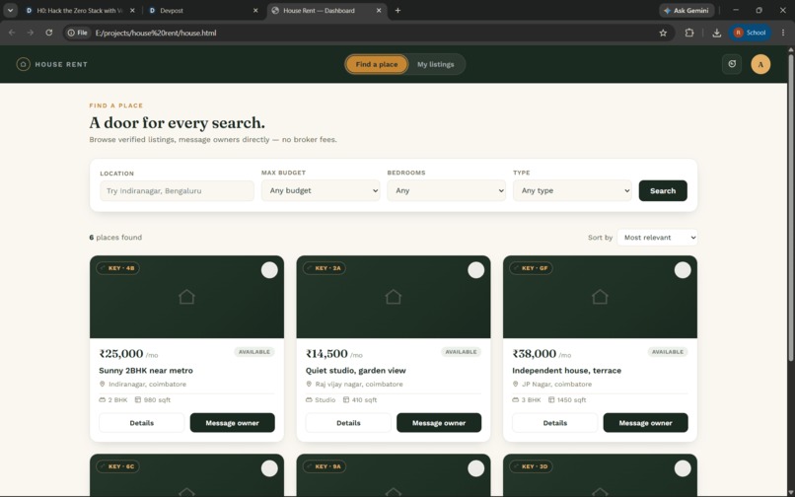Close the Devpost browser tab
Viewport: 795px width, 497px height.
click(255, 10)
